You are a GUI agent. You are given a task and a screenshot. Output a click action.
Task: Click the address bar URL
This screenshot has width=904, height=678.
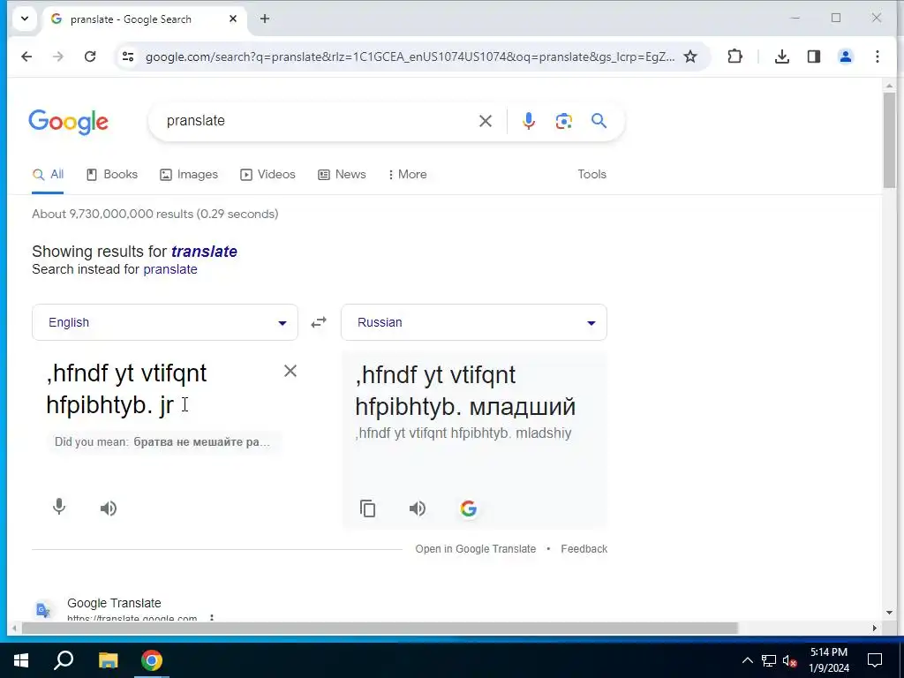pyautogui.click(x=410, y=56)
